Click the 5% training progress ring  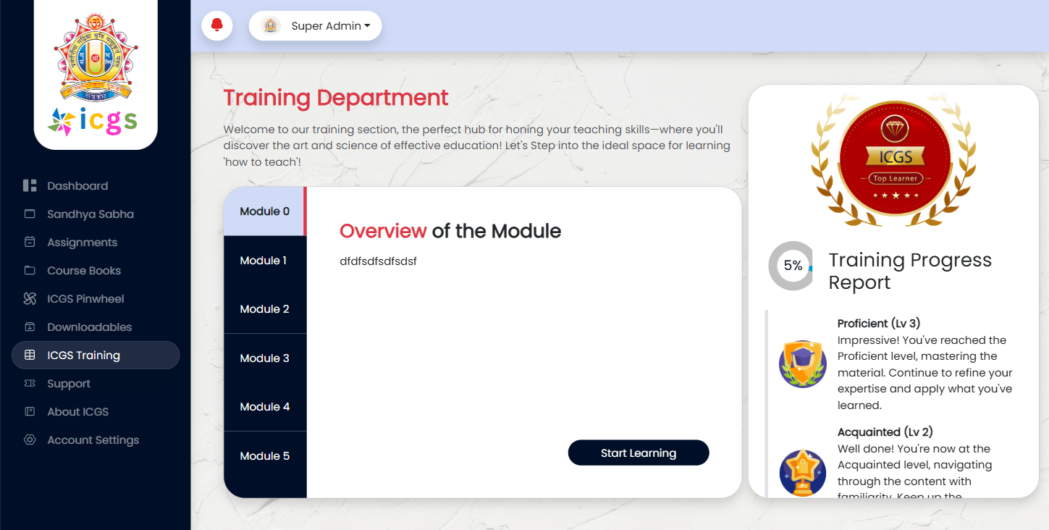click(792, 266)
